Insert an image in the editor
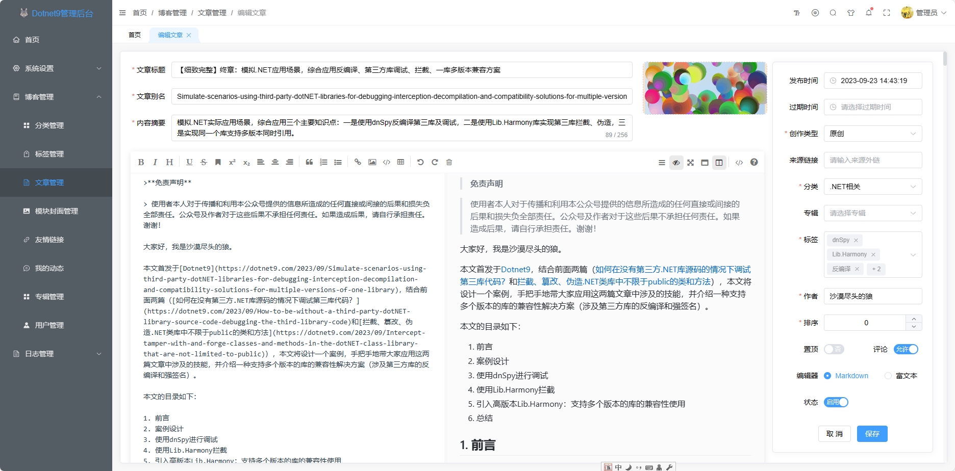The image size is (955, 471). (372, 162)
